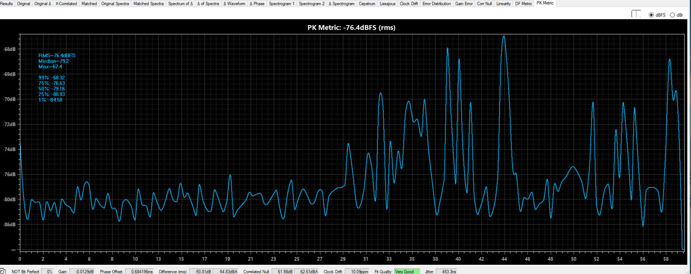This screenshot has height=274, width=691.
Task: Select the PK Metric tab
Action: (x=545, y=3)
